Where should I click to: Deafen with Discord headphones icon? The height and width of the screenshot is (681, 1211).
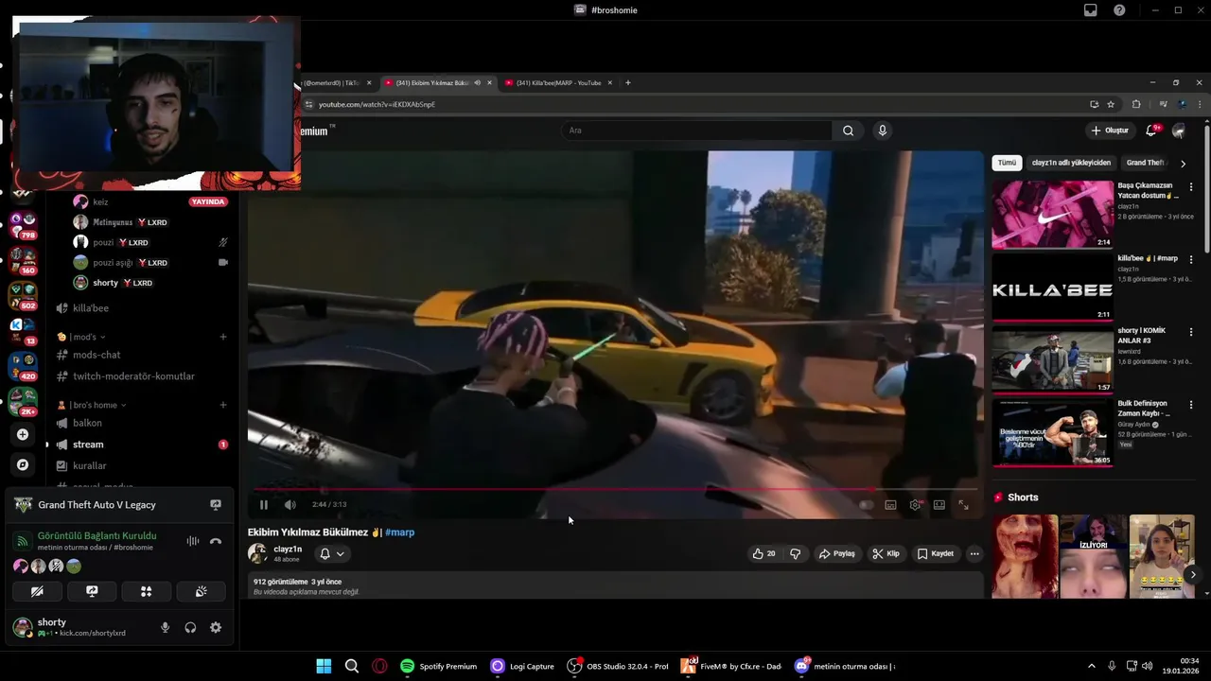tap(190, 627)
